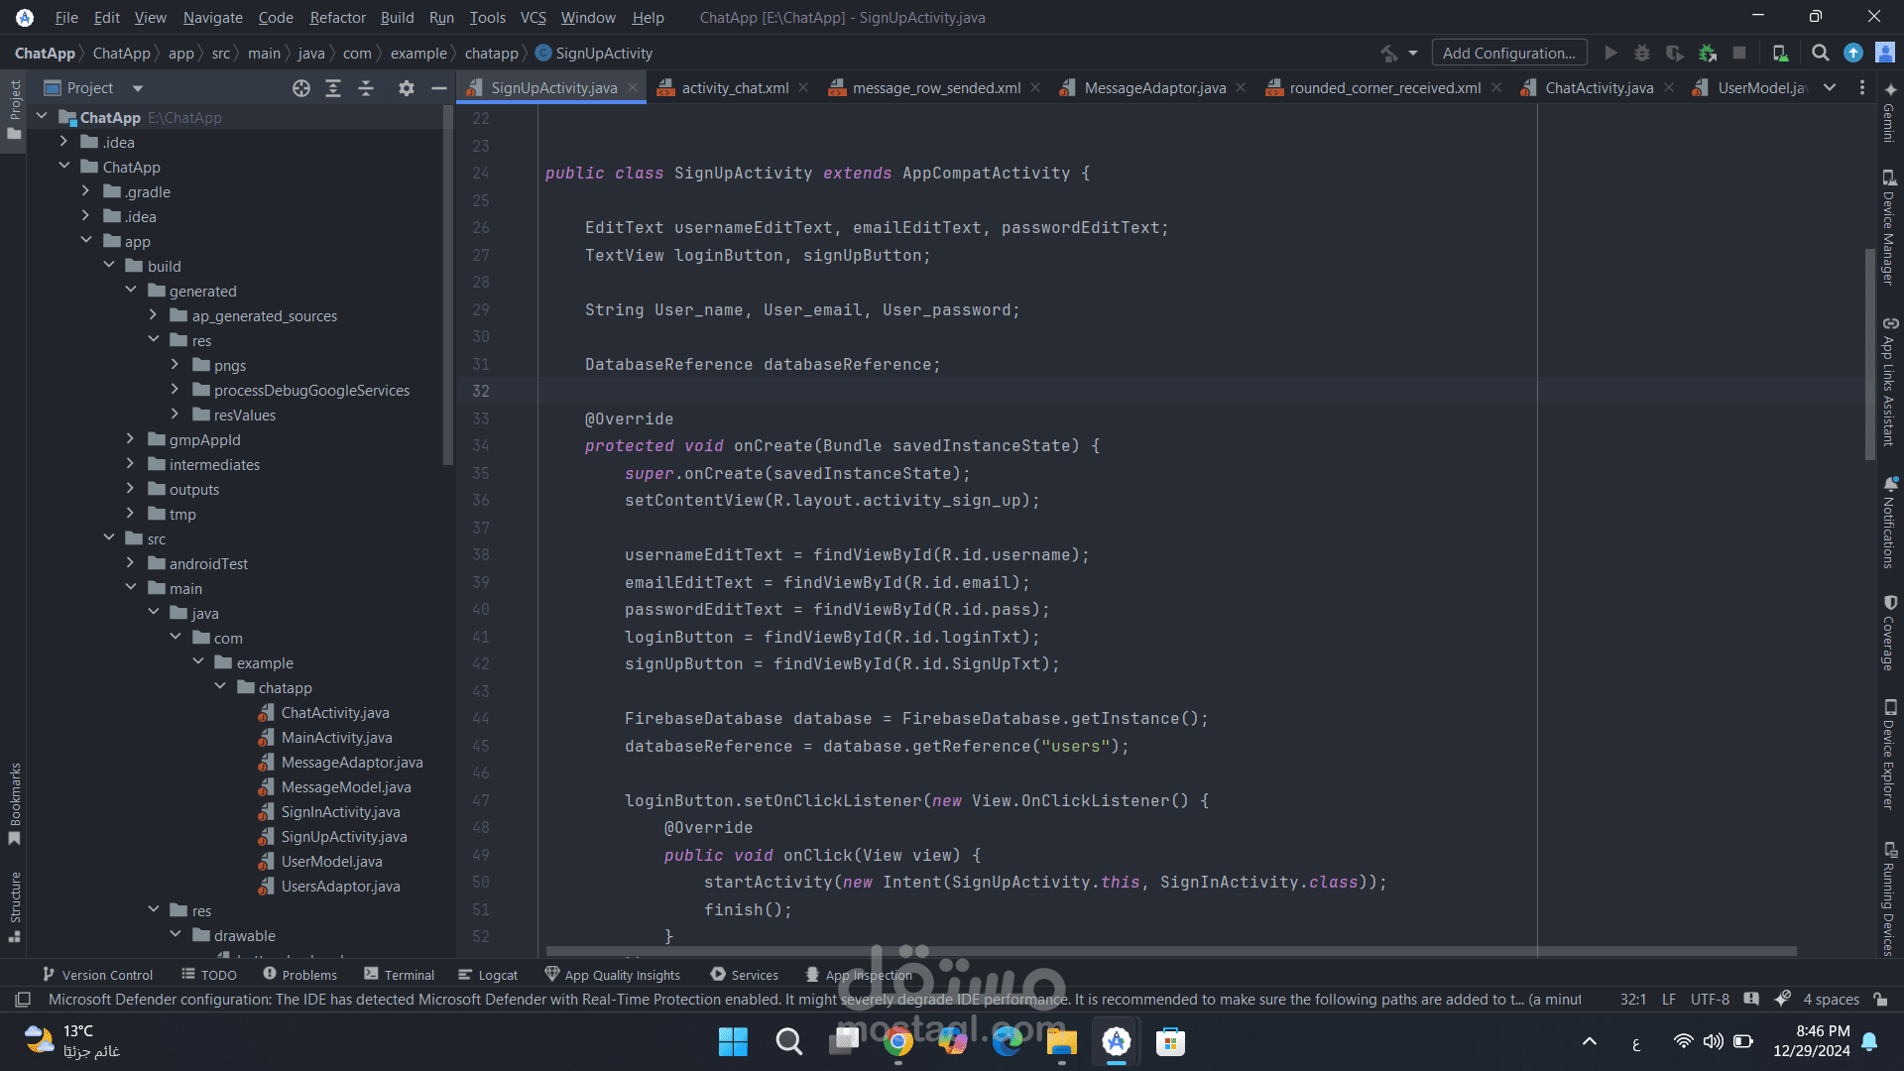Toggle read-only lock icon in status bar
Image resolution: width=1904 pixels, height=1071 pixels.
click(1880, 1000)
